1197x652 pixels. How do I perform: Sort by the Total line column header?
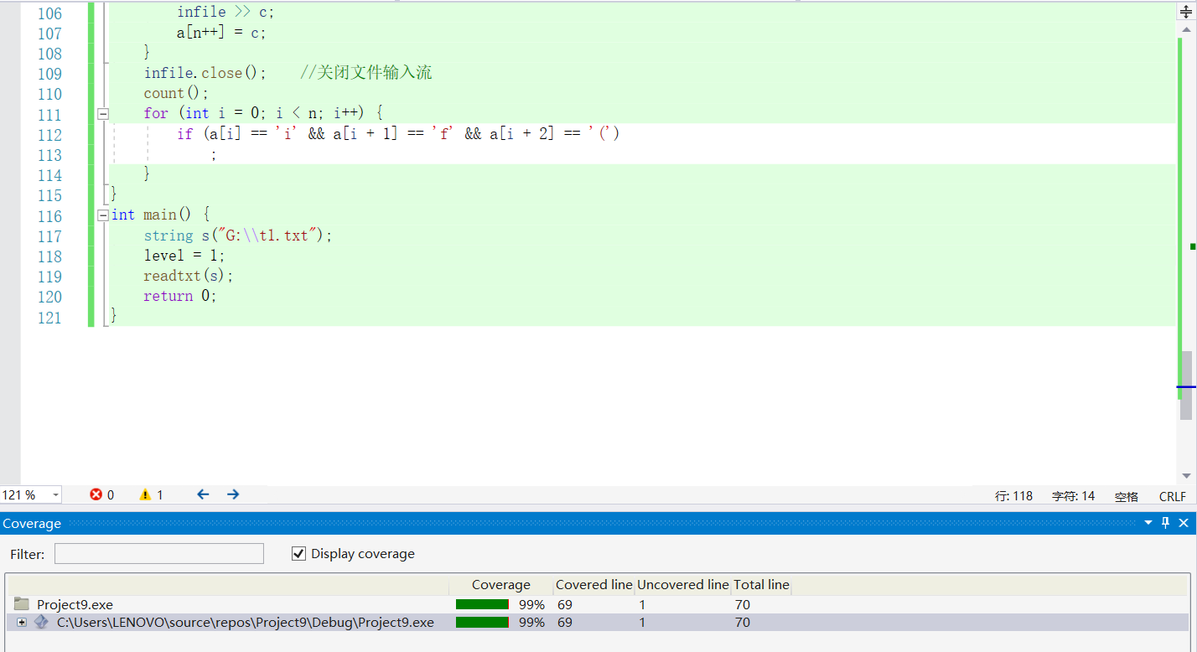(x=761, y=585)
